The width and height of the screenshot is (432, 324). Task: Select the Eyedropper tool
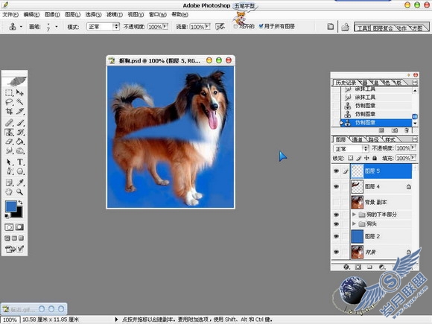coord(20,182)
